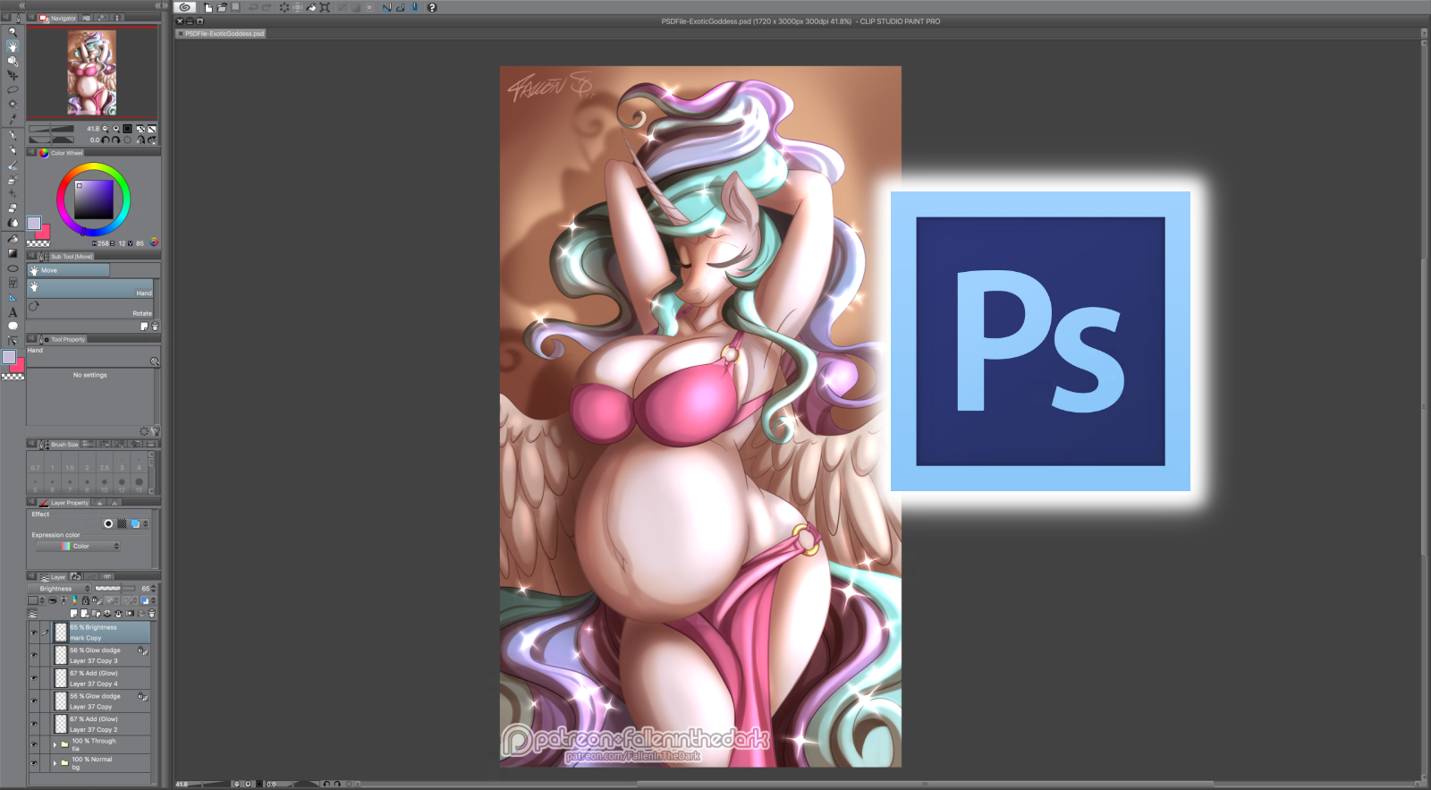
Task: Open the Layer panel menu
Action: pyautogui.click(x=32, y=577)
